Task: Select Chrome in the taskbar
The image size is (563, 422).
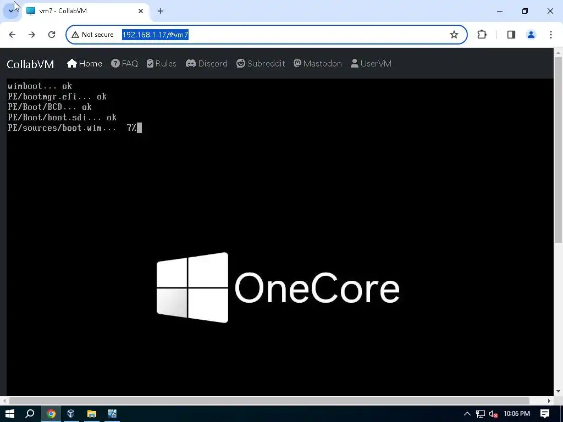Action: click(51, 414)
